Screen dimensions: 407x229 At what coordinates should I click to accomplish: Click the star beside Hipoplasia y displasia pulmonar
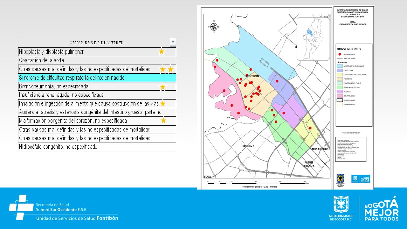(x=162, y=51)
